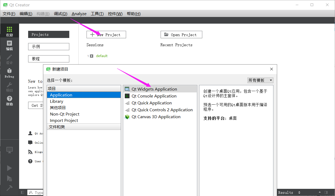Viewport: 335px width, 196px height.
Task: Open the 帮助 Help mode in sidebar
Action: 9,100
